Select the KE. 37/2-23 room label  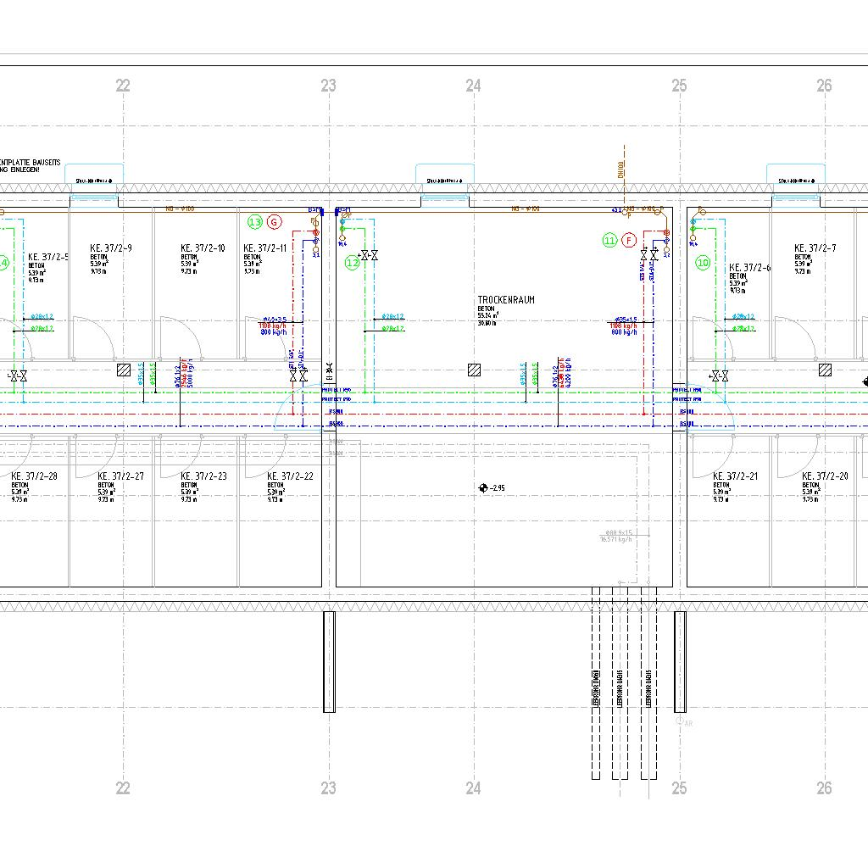[x=203, y=476]
